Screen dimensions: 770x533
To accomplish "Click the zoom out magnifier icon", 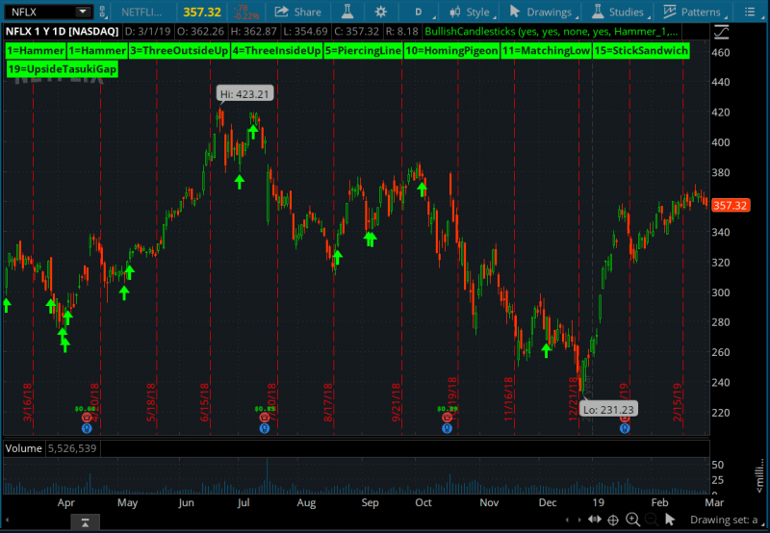I will tap(652, 520).
